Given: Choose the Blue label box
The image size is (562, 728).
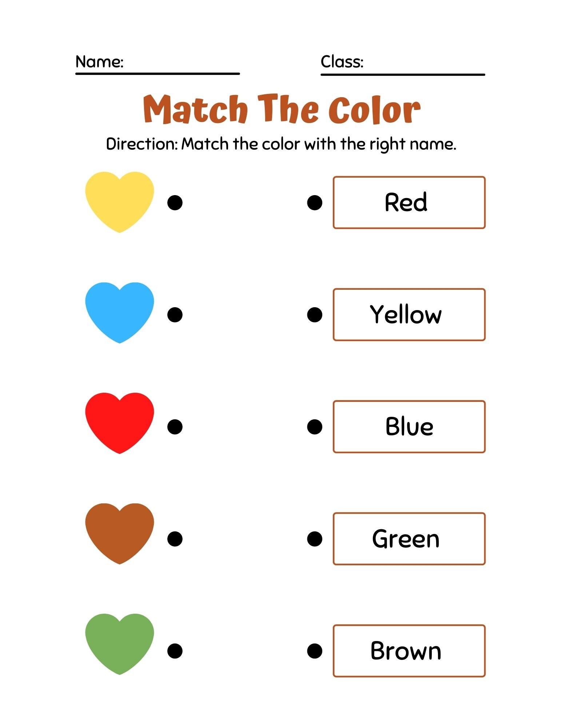Looking at the screenshot, I should pyautogui.click(x=409, y=427).
